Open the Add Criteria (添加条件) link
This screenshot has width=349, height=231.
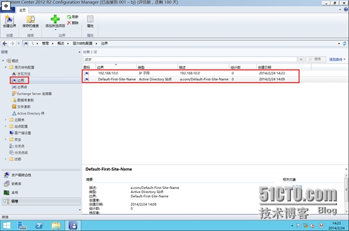click(x=337, y=59)
